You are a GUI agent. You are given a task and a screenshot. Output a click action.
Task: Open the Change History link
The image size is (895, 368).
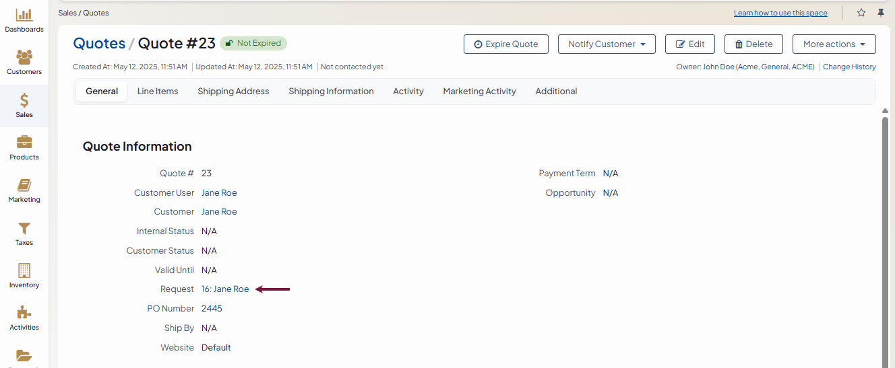849,67
